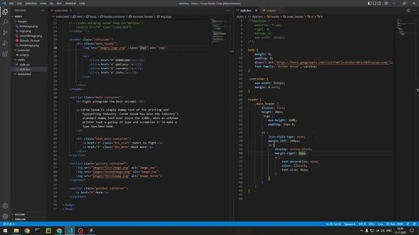Click the Less language mode status
This screenshot has width=419, height=235.
(380, 224)
